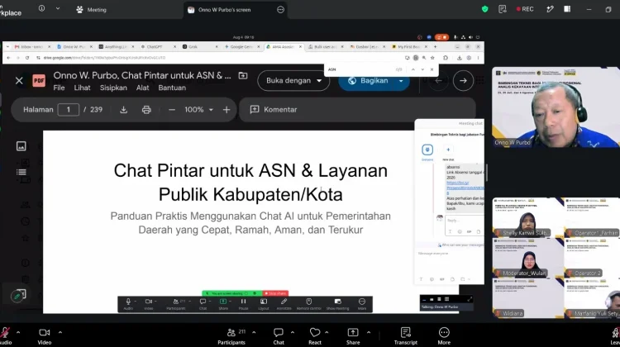Open the annotate pen icon in title bar
Image resolution: width=620 pixels, height=347 pixels.
click(550, 9)
